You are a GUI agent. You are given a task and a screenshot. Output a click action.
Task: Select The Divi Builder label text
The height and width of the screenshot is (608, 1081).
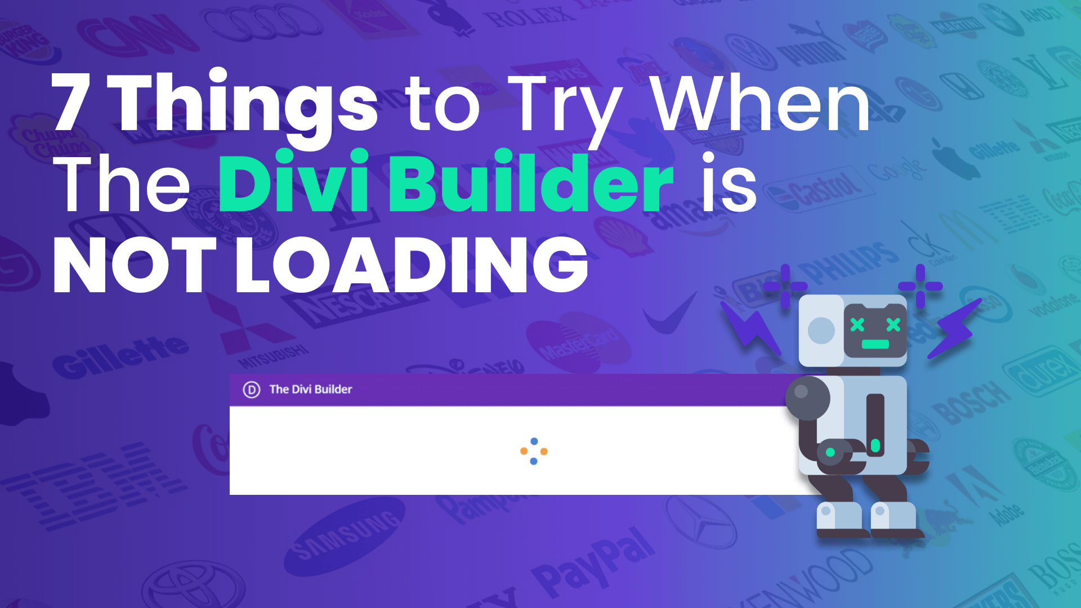click(312, 389)
